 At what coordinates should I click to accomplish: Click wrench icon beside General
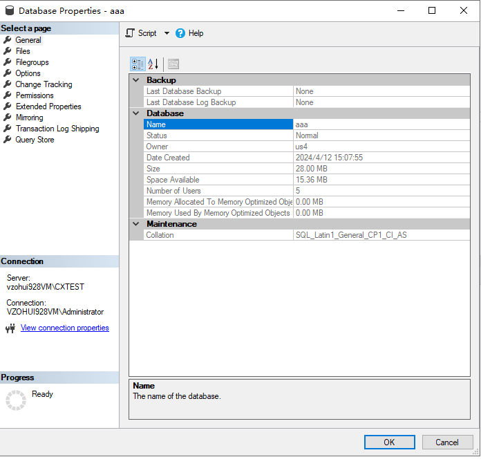pos(8,40)
